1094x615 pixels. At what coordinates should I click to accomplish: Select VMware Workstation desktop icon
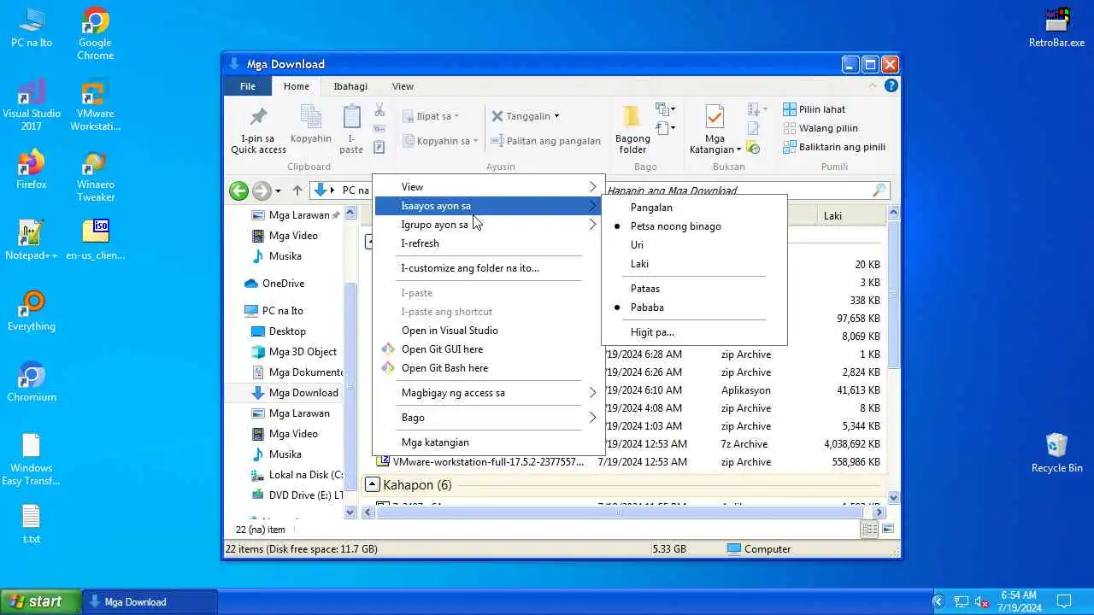95,105
